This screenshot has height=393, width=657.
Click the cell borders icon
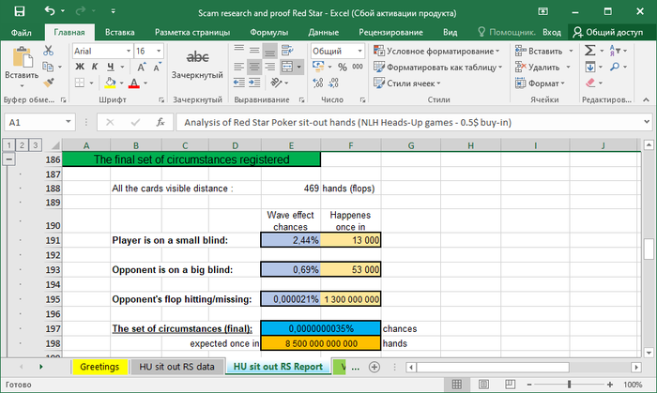(80, 83)
